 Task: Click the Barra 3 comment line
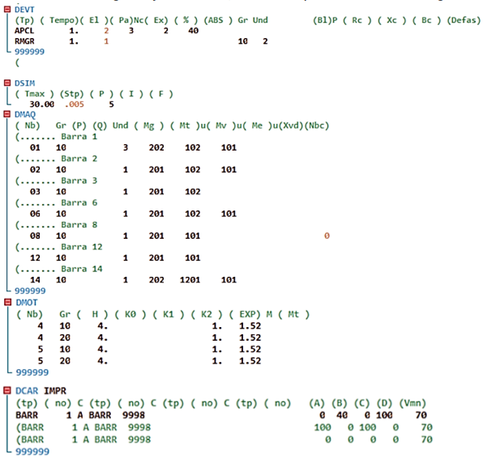(57, 181)
